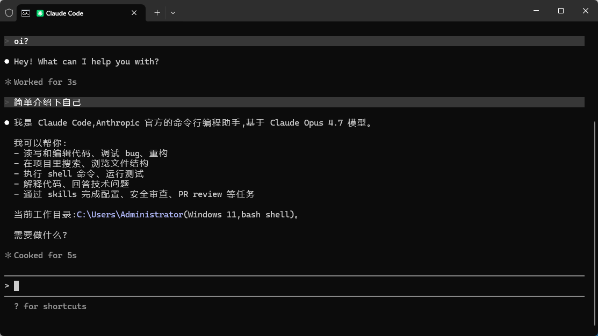Click 'Hey! What can I help you with?'

coord(87,62)
